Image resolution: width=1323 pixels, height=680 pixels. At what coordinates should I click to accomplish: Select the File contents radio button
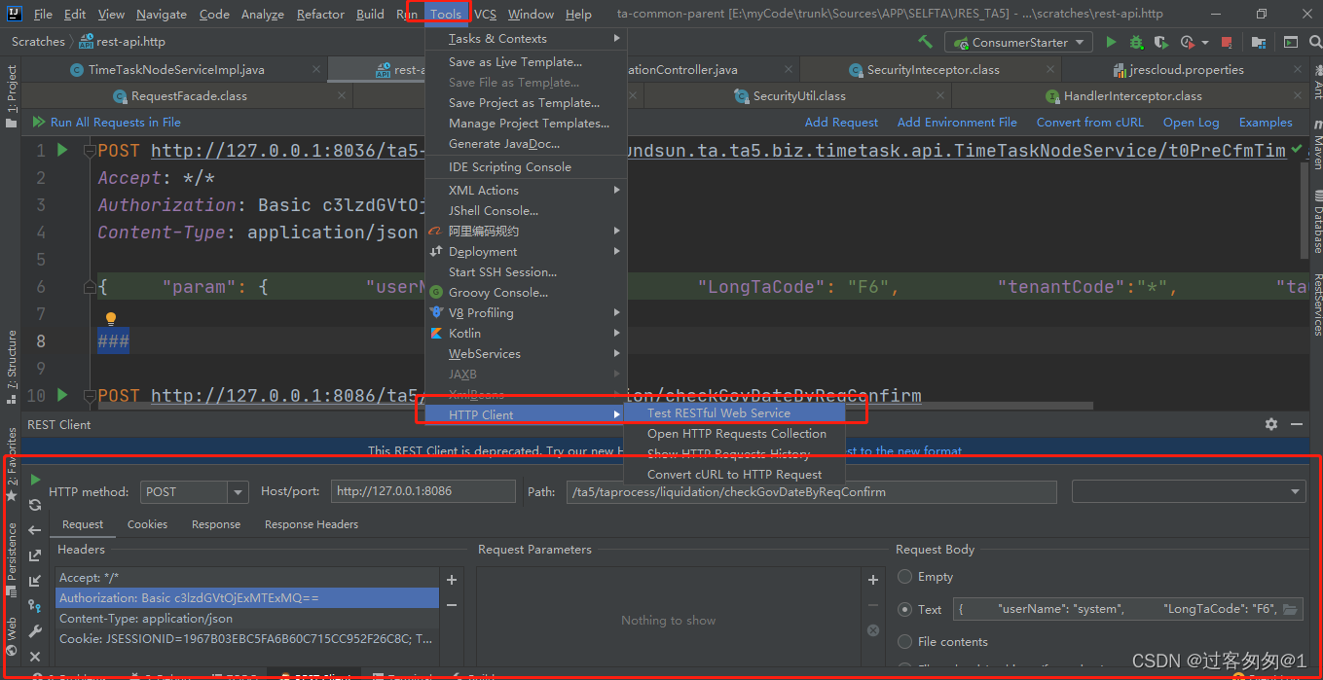905,641
